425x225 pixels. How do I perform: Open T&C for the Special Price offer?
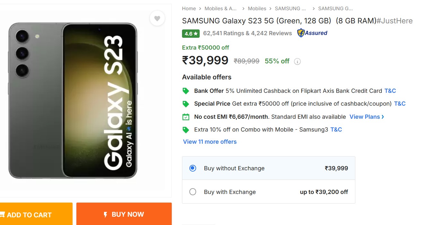tap(400, 104)
